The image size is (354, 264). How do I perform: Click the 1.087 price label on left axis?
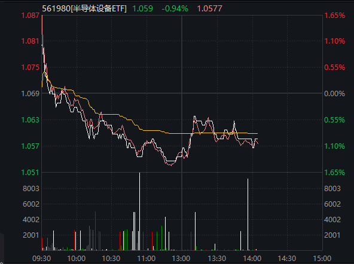(30, 16)
